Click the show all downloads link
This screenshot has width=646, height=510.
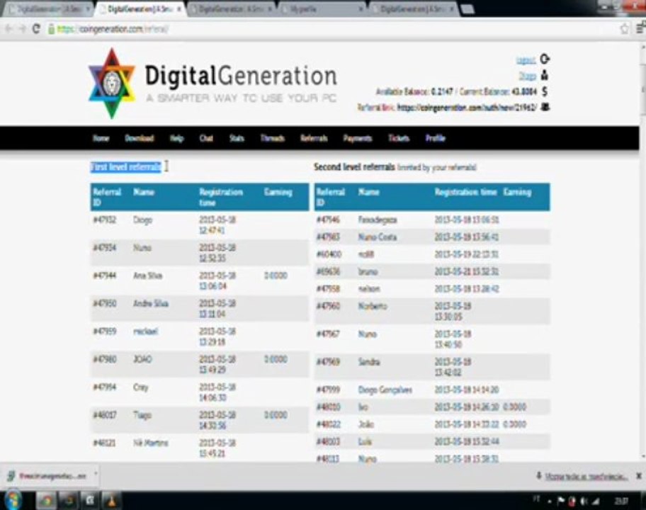click(x=586, y=476)
